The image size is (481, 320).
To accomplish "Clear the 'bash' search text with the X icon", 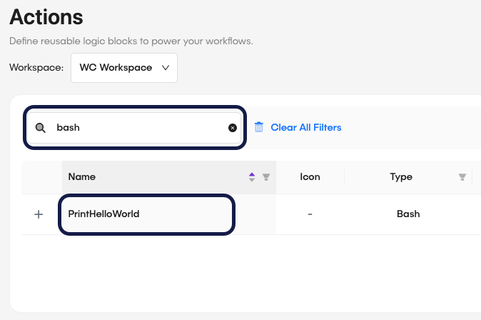I will coord(232,128).
